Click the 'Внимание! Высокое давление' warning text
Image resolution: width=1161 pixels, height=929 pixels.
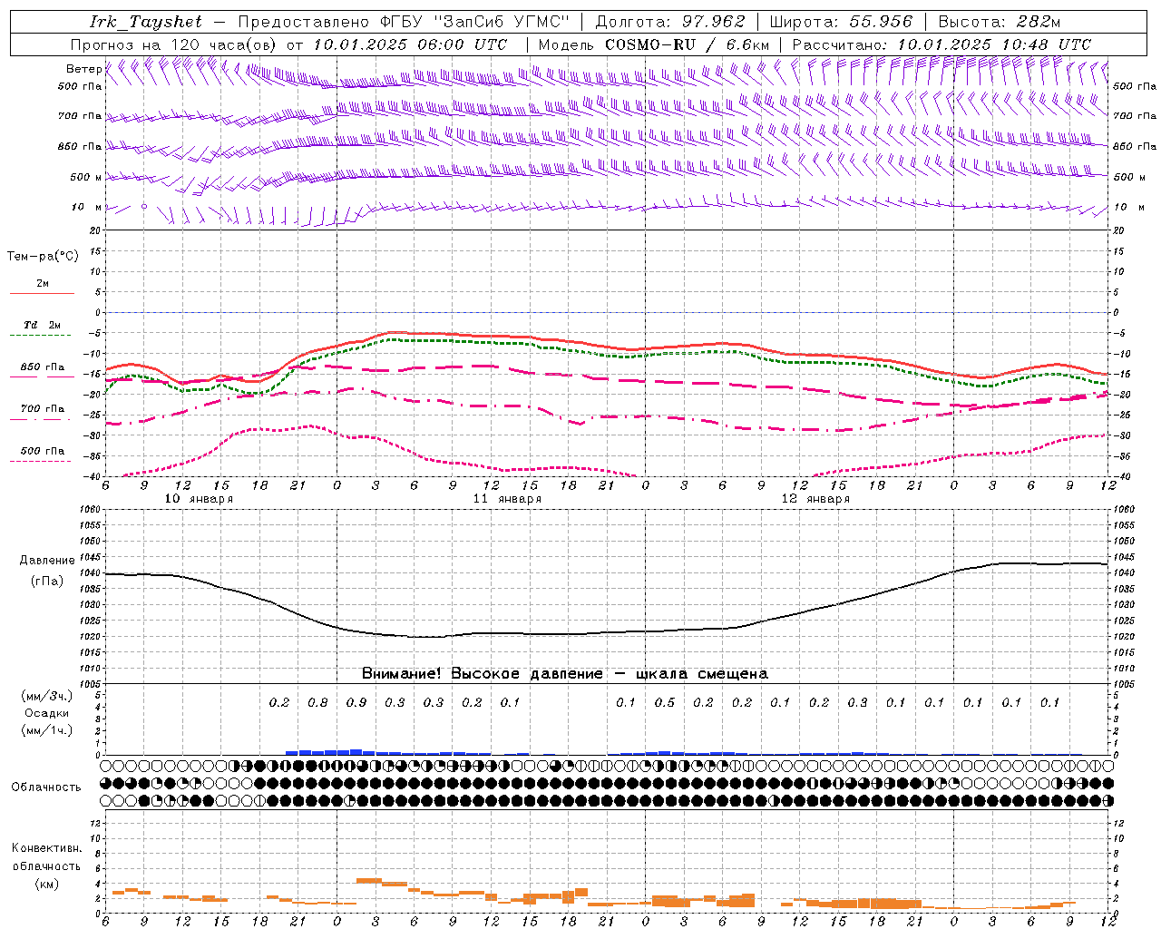(483, 673)
